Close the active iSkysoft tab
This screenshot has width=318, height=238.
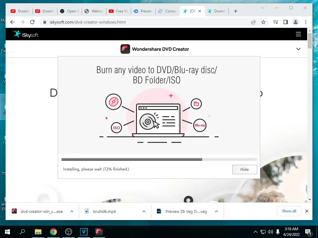tap(200, 11)
